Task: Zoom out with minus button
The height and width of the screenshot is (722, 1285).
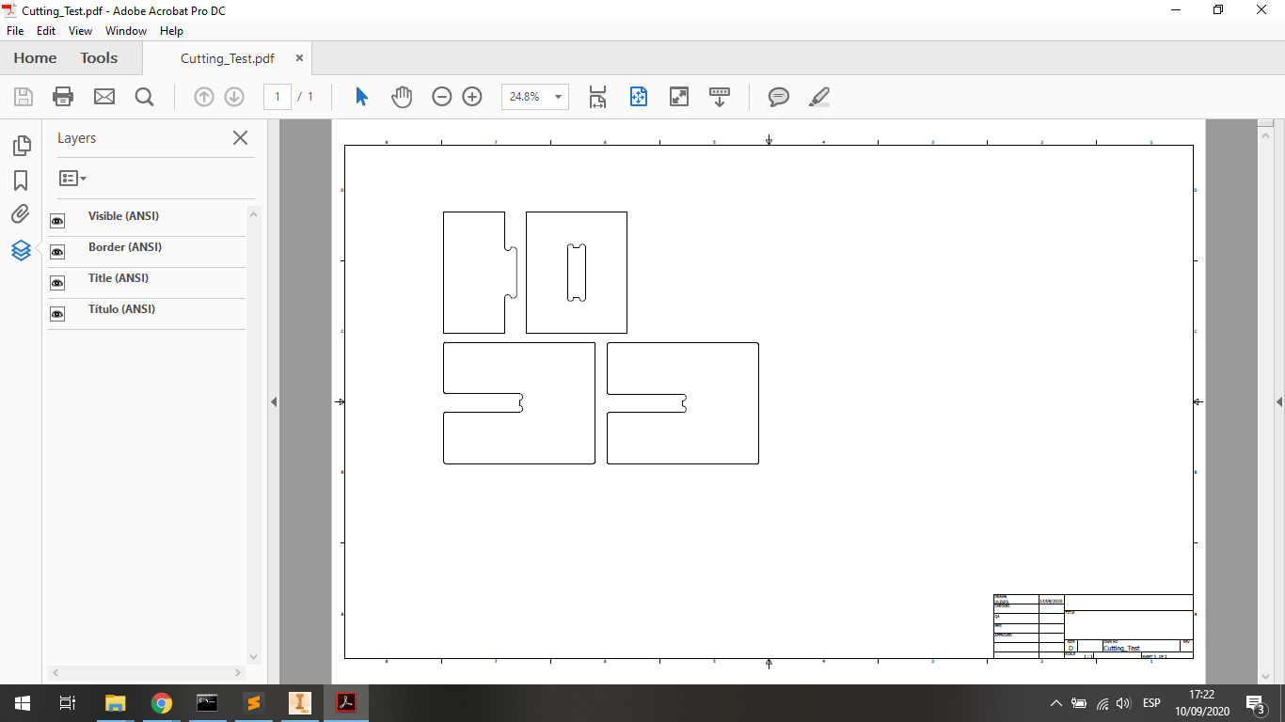Action: pos(442,97)
